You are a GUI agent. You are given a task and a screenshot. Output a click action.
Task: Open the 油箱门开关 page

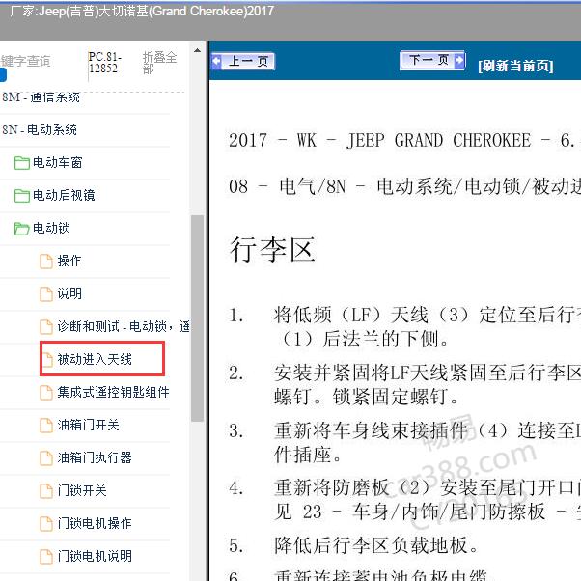88,425
